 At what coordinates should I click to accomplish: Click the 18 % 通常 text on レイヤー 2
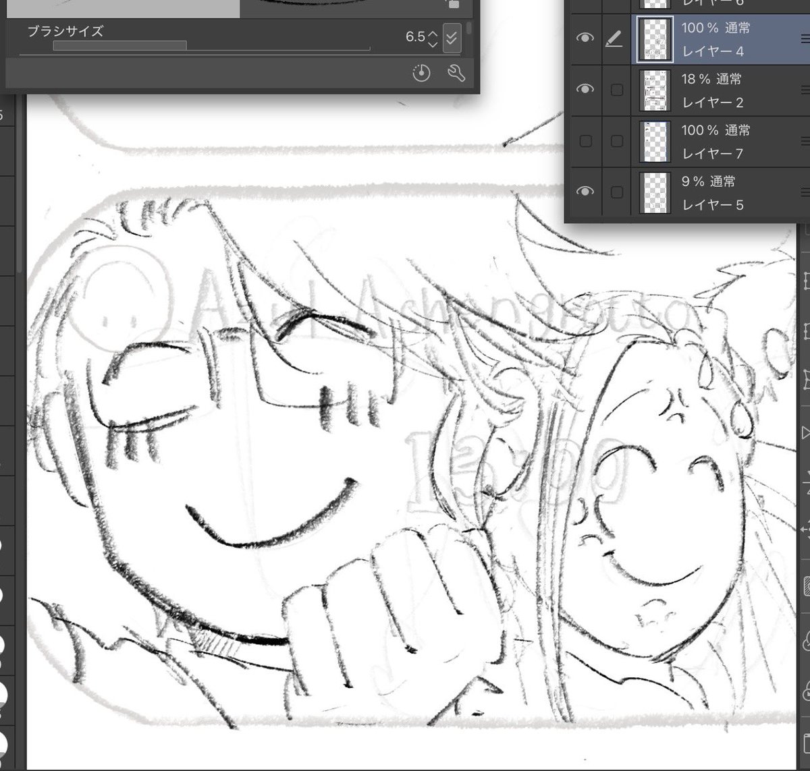point(711,79)
